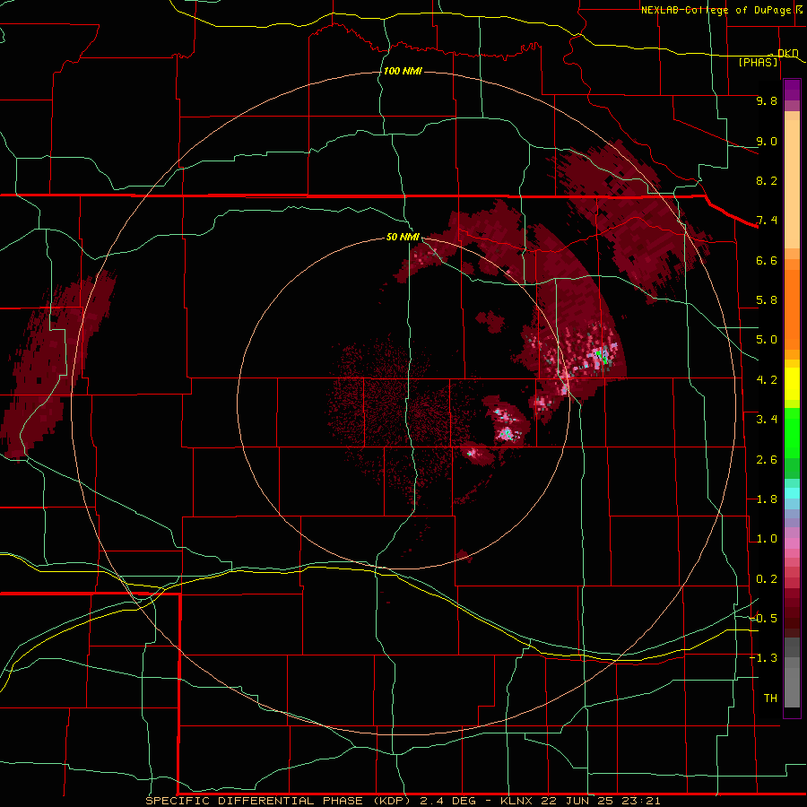Screen dimensions: 807x807
Task: Click the 0.2 scale value
Action: pyautogui.click(x=767, y=579)
